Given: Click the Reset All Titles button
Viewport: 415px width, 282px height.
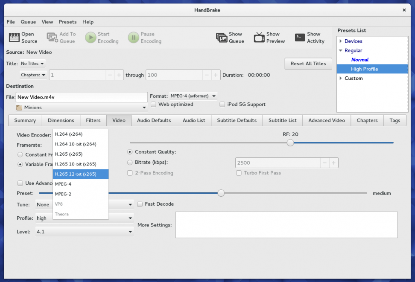Looking at the screenshot, I should pyautogui.click(x=308, y=63).
